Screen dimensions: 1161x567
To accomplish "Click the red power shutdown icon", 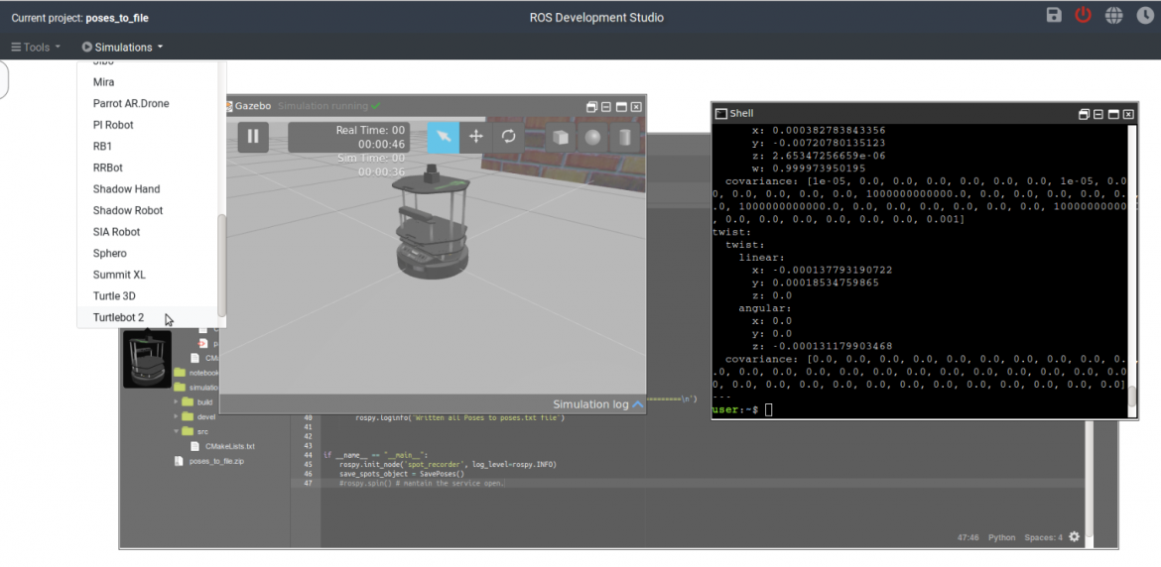I will 1084,15.
